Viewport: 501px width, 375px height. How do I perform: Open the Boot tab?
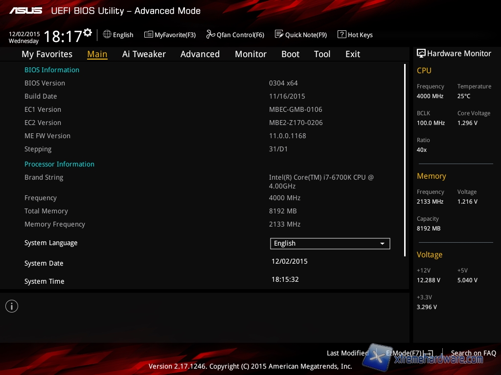(x=290, y=54)
